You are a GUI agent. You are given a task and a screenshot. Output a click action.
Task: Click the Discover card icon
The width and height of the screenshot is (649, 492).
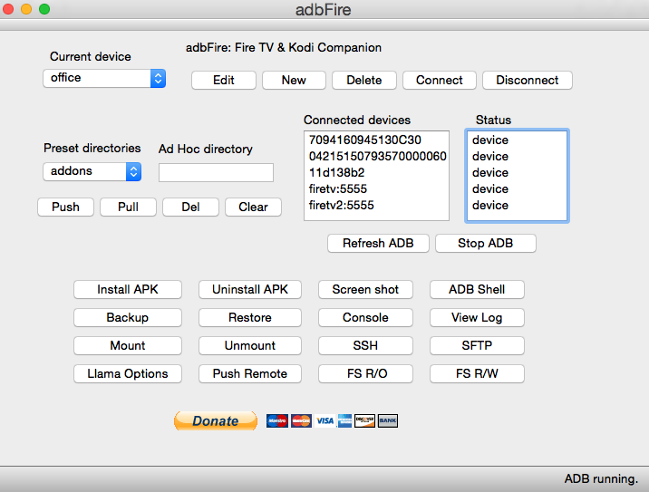point(364,420)
